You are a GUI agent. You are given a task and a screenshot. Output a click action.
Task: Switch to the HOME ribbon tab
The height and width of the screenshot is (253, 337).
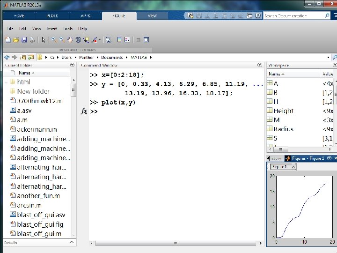[x=19, y=16]
